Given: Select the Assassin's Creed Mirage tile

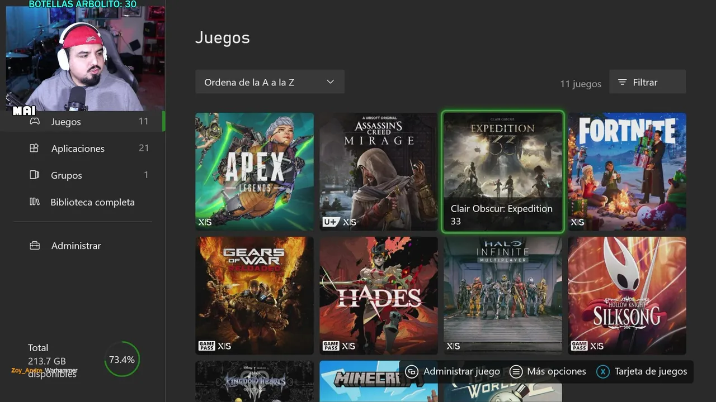Looking at the screenshot, I should pyautogui.click(x=379, y=171).
